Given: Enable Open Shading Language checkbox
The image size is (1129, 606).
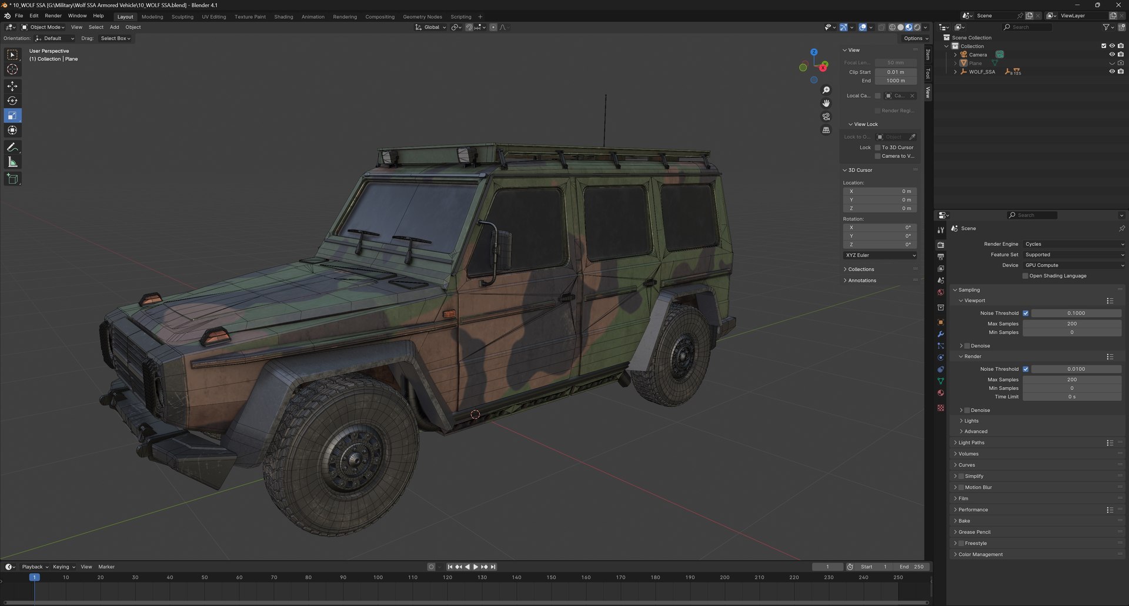Looking at the screenshot, I should (1026, 276).
